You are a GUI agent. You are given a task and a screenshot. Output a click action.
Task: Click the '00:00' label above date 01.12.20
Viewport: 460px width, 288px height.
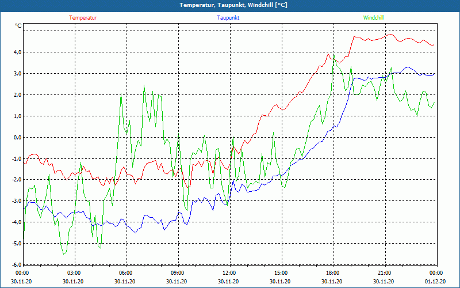click(x=436, y=273)
